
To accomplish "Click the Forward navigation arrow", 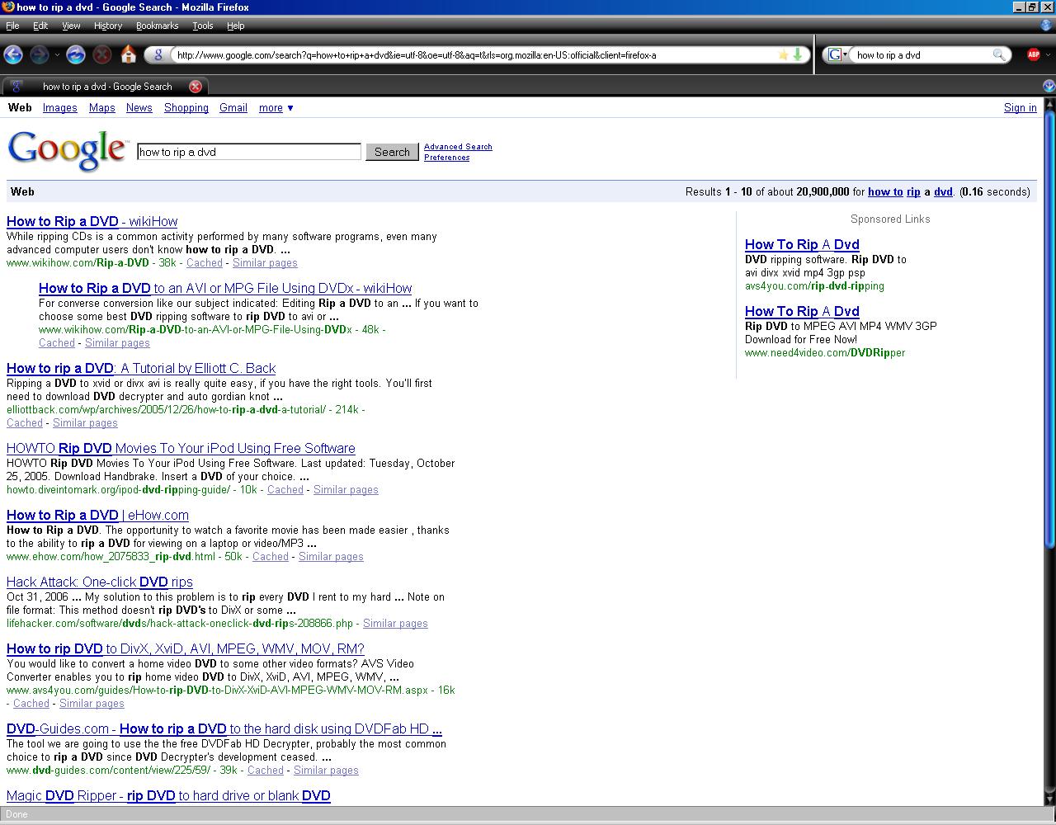I will [x=39, y=55].
